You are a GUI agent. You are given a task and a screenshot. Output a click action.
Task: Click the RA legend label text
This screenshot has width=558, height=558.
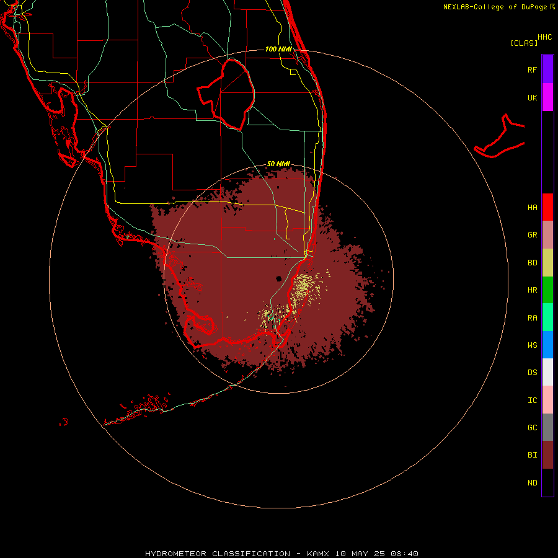532,318
